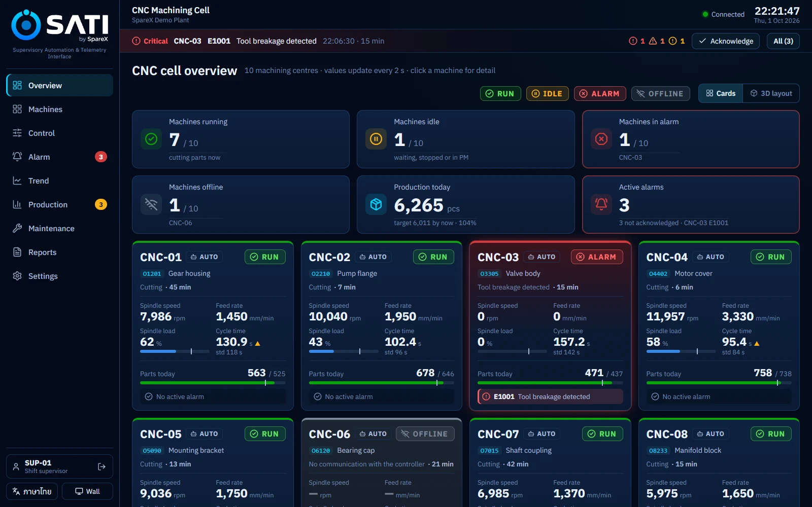Open the Overview page in sidebar
This screenshot has width=812, height=507.
(x=59, y=85)
